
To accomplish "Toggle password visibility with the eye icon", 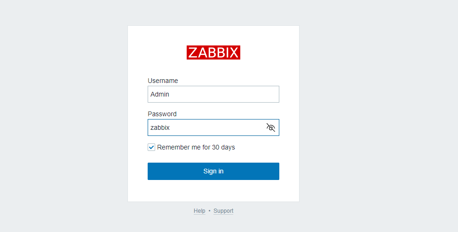I will click(x=271, y=127).
